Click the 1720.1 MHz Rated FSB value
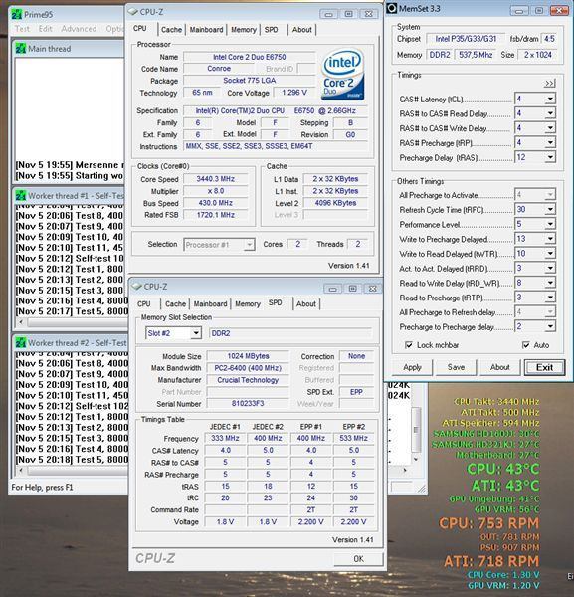Image resolution: width=574 pixels, height=597 pixels. (216, 215)
